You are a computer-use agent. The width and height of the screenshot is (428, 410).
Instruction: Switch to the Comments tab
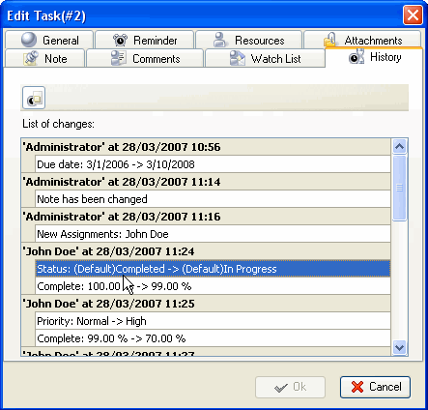pos(145,58)
